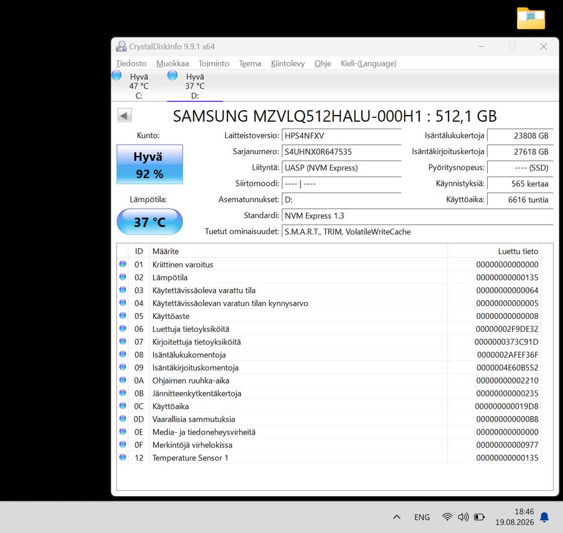
Task: Click the Laitteistoversio field HPS4NFXV
Action: tap(341, 135)
